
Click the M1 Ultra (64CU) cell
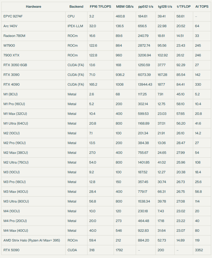(x=16, y=124)
